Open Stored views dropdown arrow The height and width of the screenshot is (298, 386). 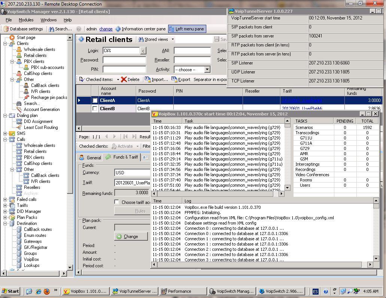tap(173, 39)
